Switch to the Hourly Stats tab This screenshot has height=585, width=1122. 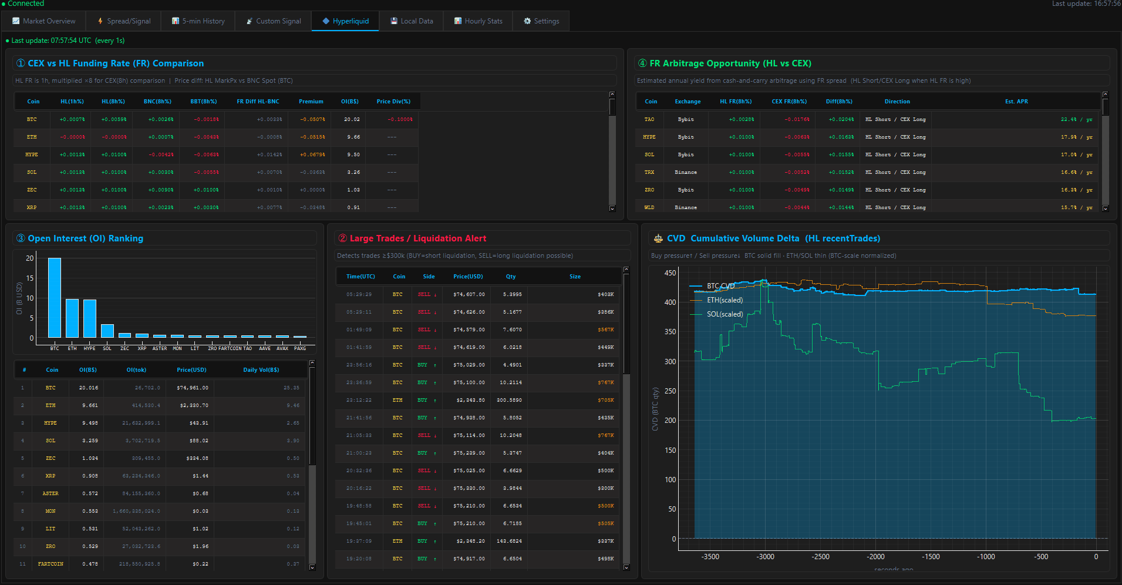tap(478, 21)
